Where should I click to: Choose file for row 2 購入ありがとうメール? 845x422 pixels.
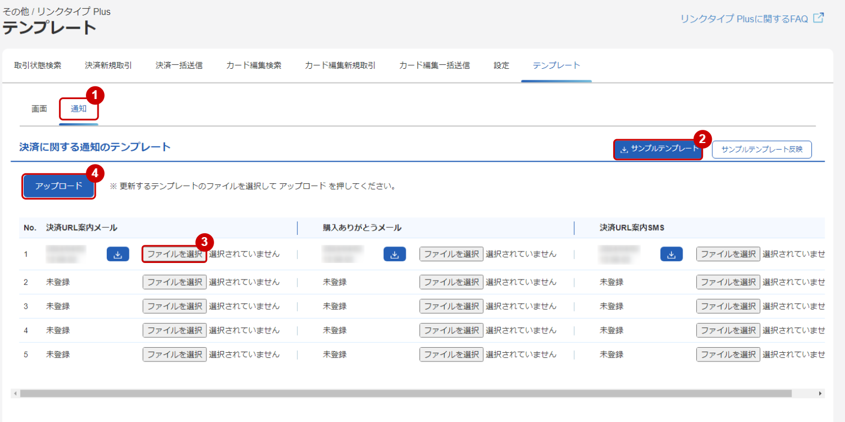coord(451,282)
